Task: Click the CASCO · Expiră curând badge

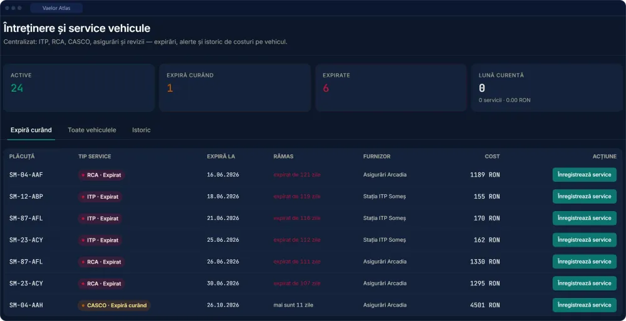Action: pyautogui.click(x=114, y=305)
